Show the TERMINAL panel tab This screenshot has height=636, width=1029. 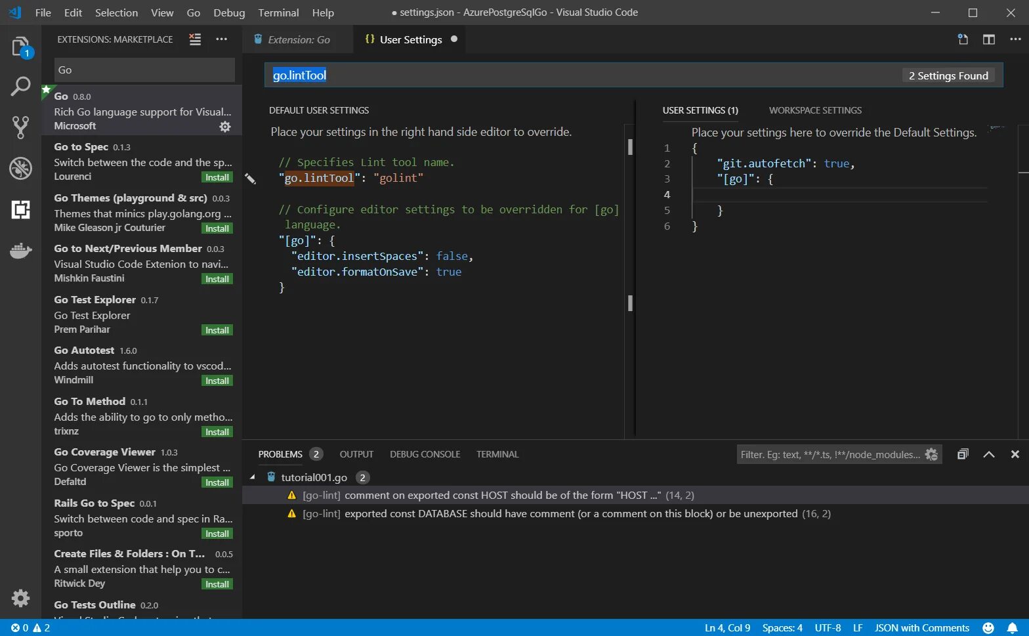point(497,454)
